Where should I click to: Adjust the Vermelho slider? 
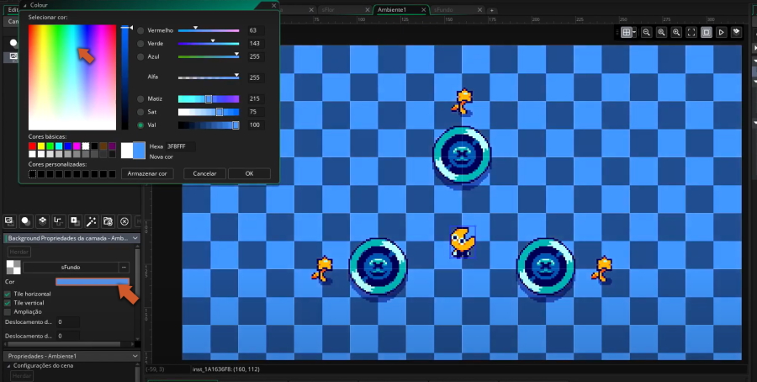tap(209, 30)
